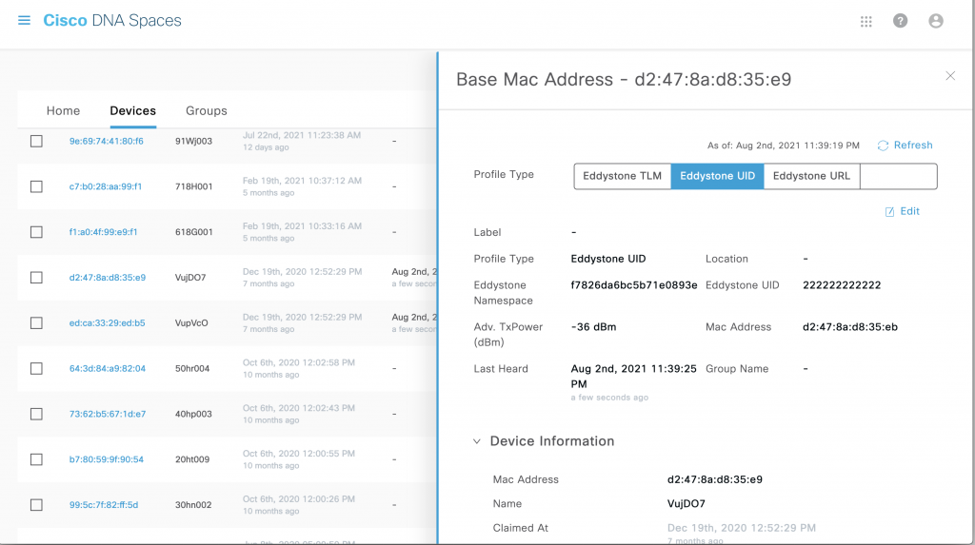Select the Eddystone URL profile type

(811, 176)
